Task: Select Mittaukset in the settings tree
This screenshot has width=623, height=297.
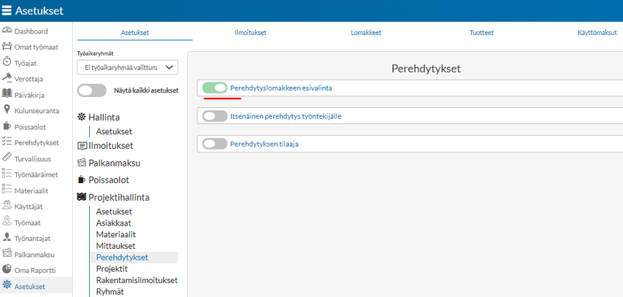Action: point(115,246)
